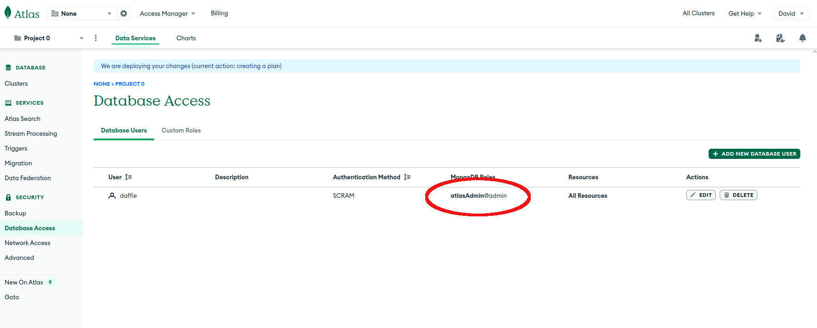
Task: Click the Actions column header
Action: pyautogui.click(x=697, y=177)
